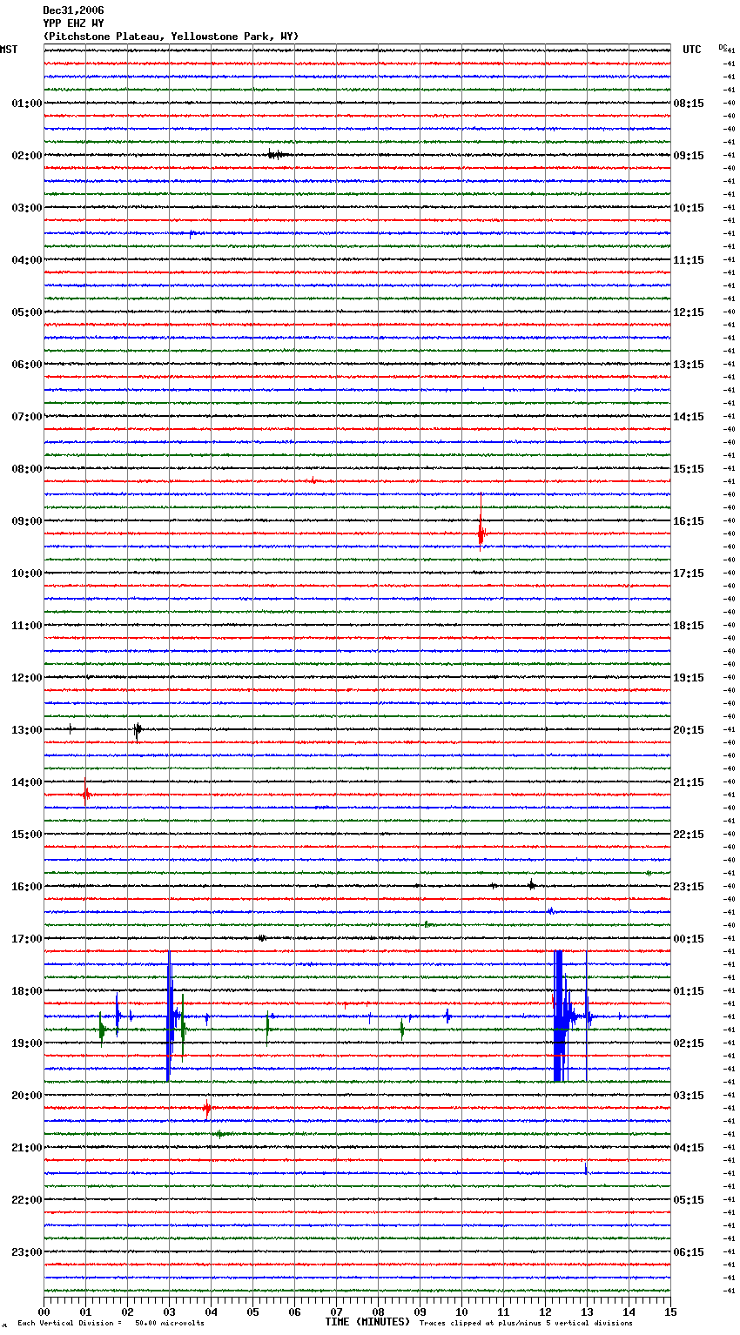Click the 20:15 UTC time label
The image size is (740, 1335).
point(689,730)
